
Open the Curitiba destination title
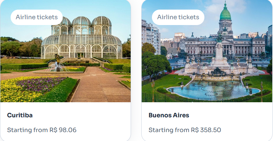click(x=20, y=115)
